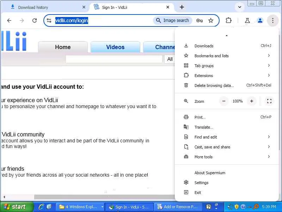
Task: Increase zoom with the plus button
Action: pos(252,101)
